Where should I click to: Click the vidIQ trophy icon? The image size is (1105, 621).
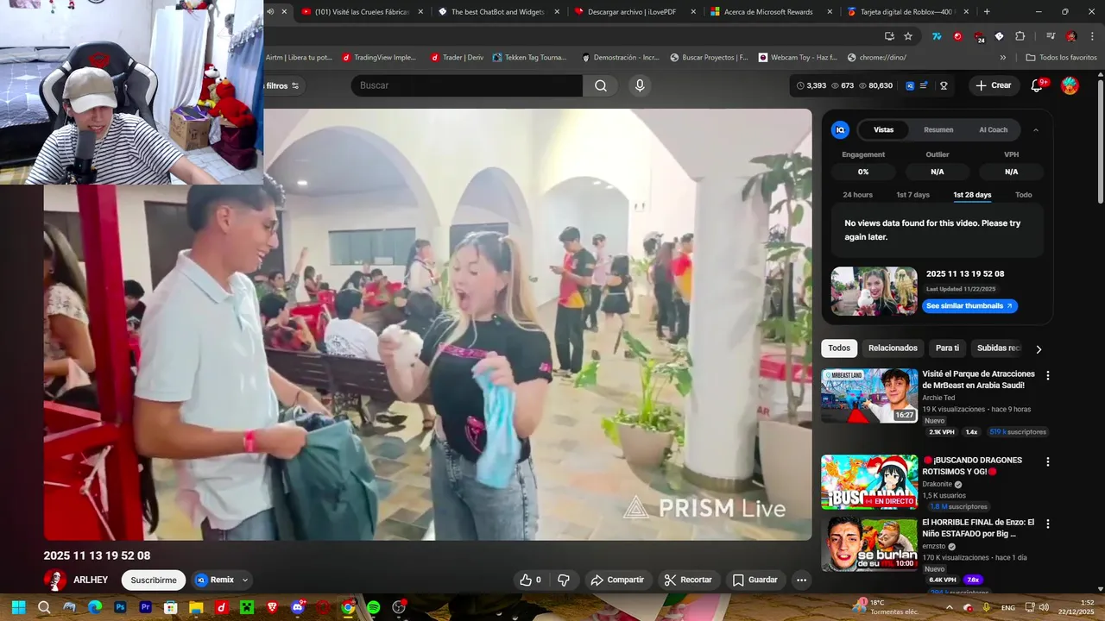(944, 85)
